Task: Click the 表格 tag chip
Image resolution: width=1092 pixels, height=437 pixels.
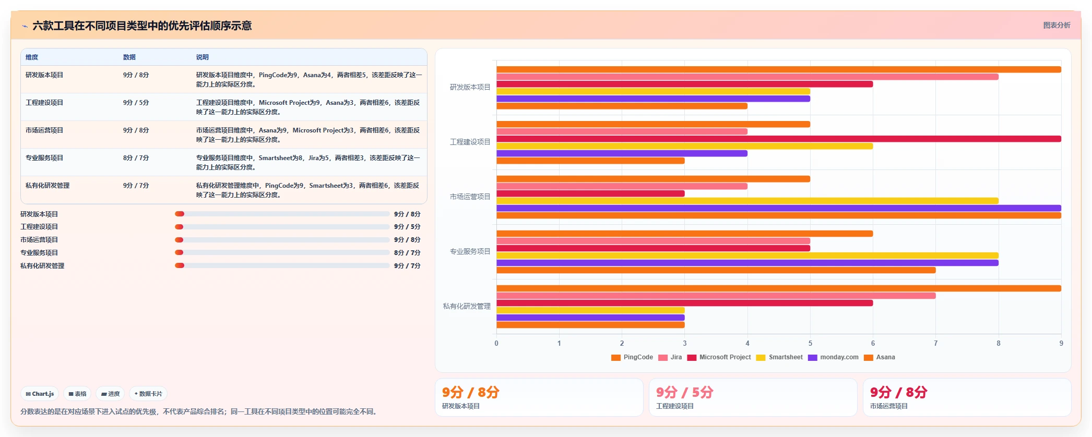Action: point(77,394)
